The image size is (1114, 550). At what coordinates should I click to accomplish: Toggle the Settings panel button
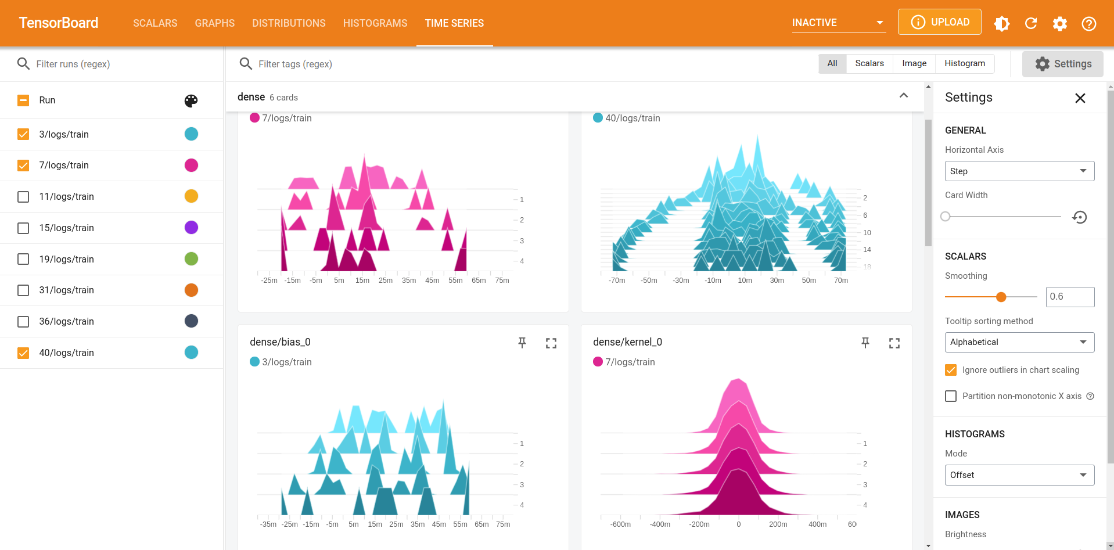click(1063, 64)
